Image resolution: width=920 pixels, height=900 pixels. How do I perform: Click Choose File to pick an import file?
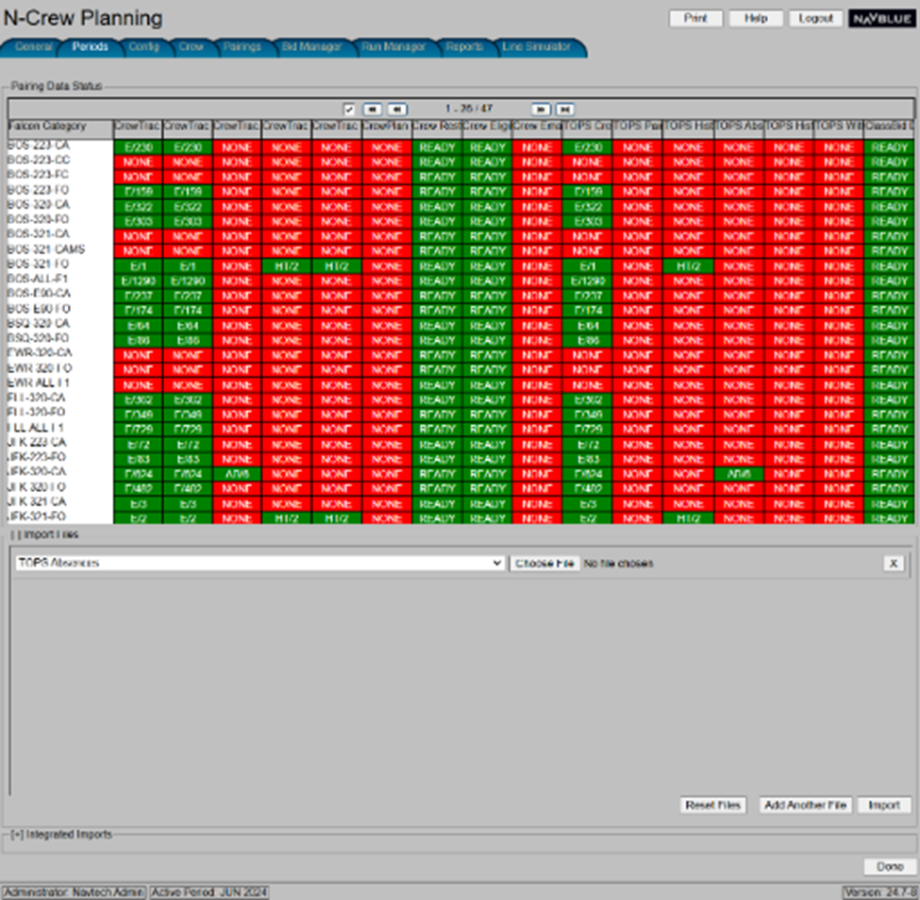tap(544, 563)
